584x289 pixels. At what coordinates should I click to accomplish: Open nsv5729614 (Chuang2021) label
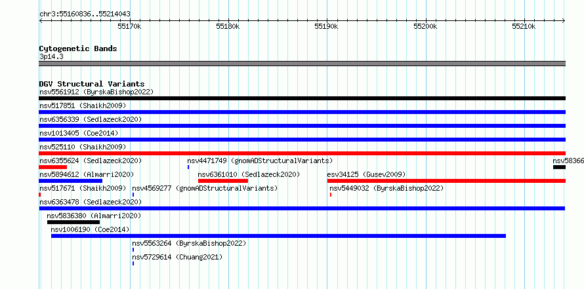coord(177,257)
